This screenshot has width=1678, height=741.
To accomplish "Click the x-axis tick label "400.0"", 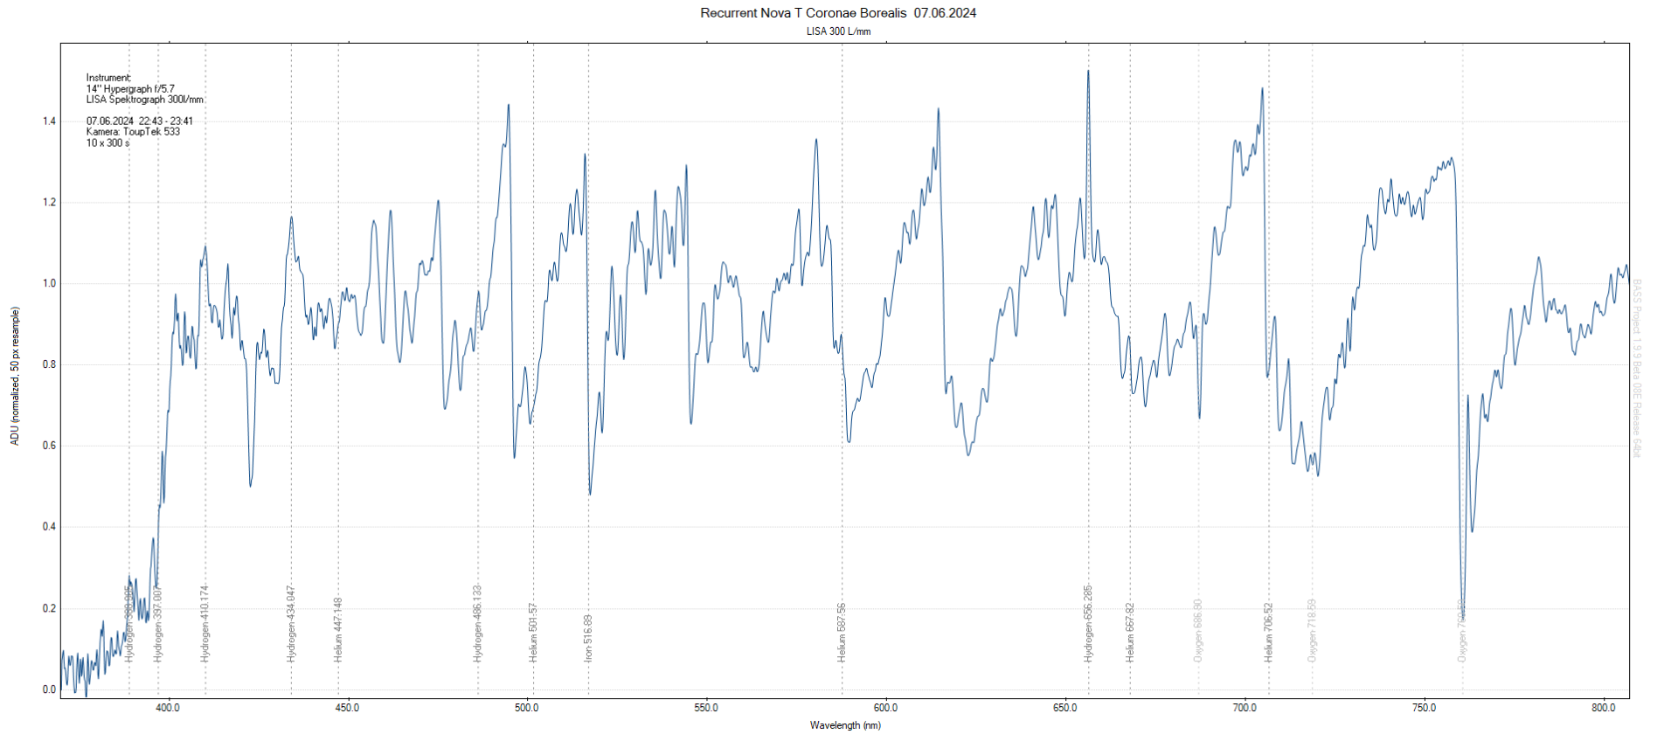I will pos(168,708).
